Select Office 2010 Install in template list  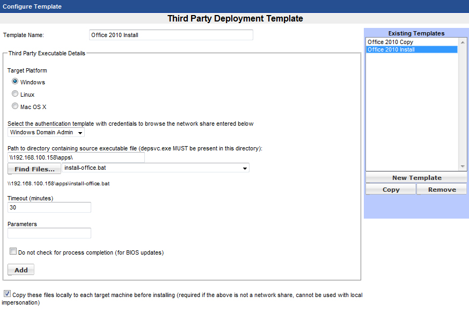point(391,49)
